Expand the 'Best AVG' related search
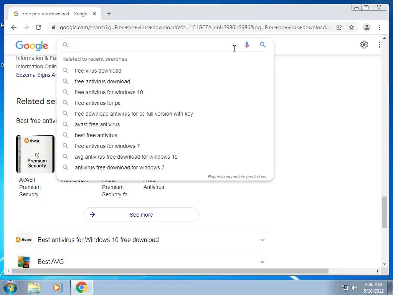Viewport: 393px width, 295px height. (141, 262)
